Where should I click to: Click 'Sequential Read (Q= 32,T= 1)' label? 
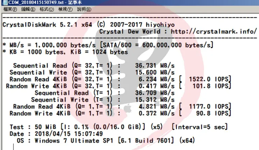63,66
